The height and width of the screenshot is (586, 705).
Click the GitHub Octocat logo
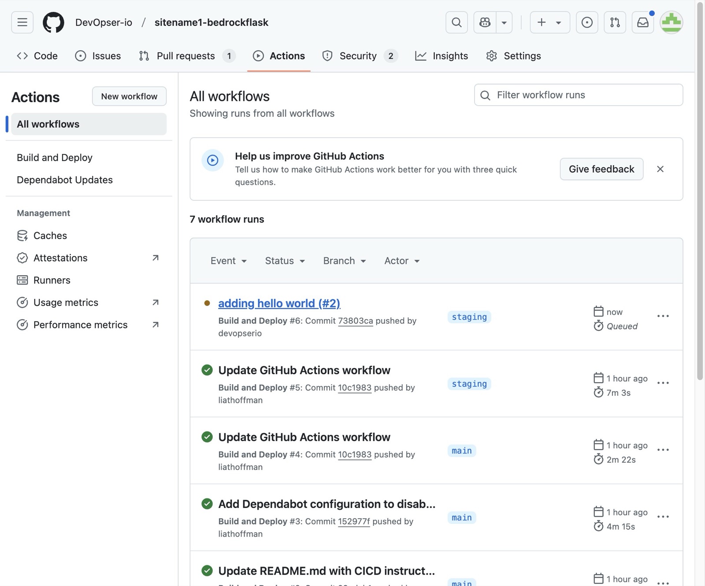53,22
